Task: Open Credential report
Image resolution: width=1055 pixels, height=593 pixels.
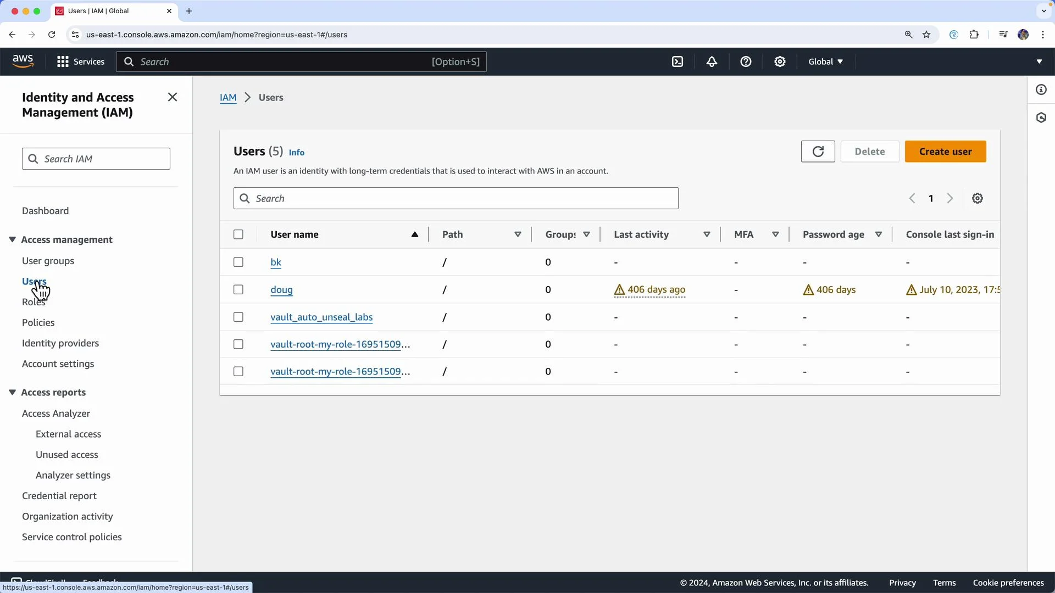Action: point(59,496)
